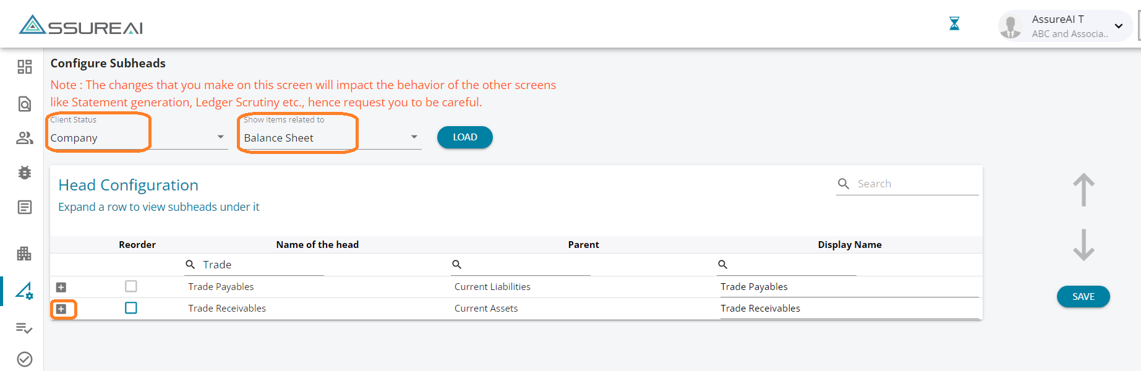The width and height of the screenshot is (1141, 371).
Task: Click the Head Configuration search field
Action: pyautogui.click(x=915, y=184)
